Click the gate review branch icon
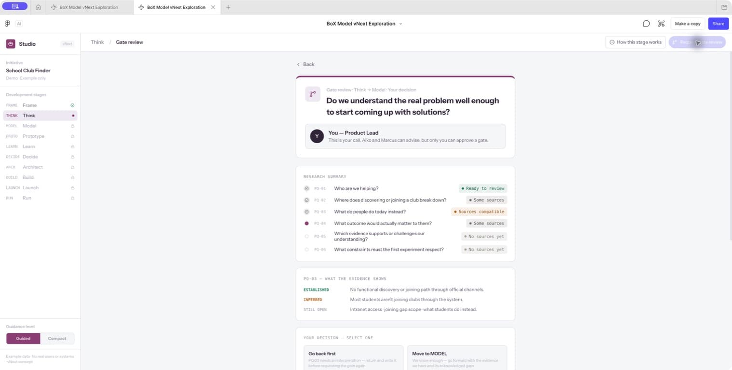732x370 pixels. point(313,94)
